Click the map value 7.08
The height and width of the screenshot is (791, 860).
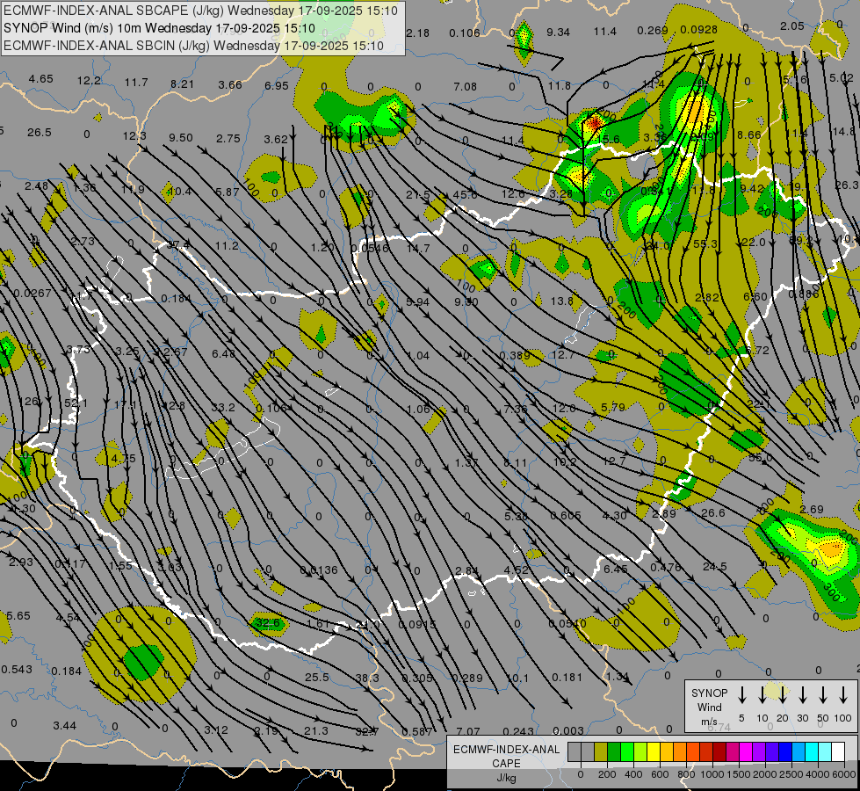pos(465,86)
